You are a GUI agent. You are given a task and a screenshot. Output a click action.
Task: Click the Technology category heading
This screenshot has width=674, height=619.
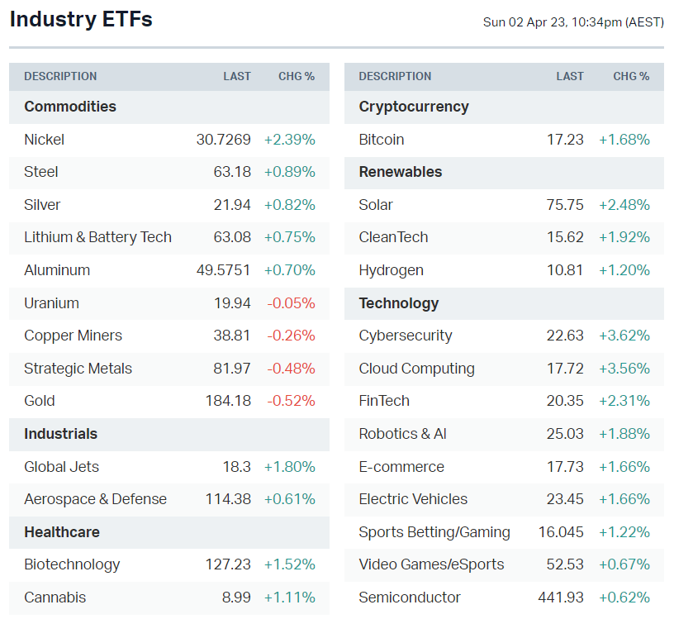click(398, 303)
